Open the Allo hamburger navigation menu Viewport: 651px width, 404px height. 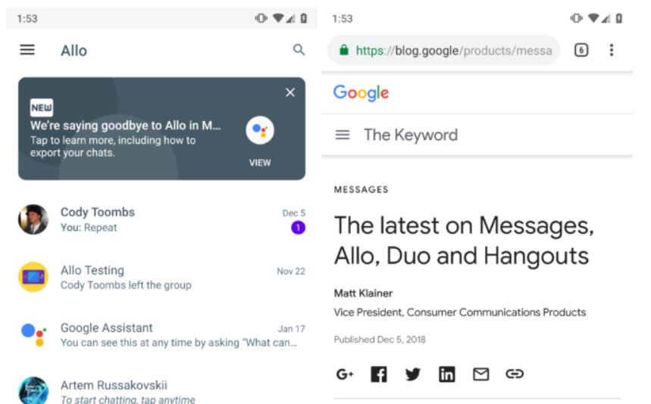pyautogui.click(x=27, y=50)
